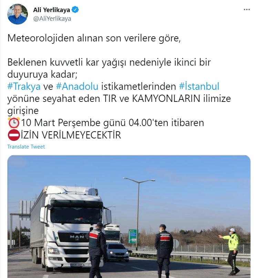Open the Ali Yerlikaya display name
Image resolution: width=257 pixels, height=278 pixels.
pyautogui.click(x=52, y=10)
